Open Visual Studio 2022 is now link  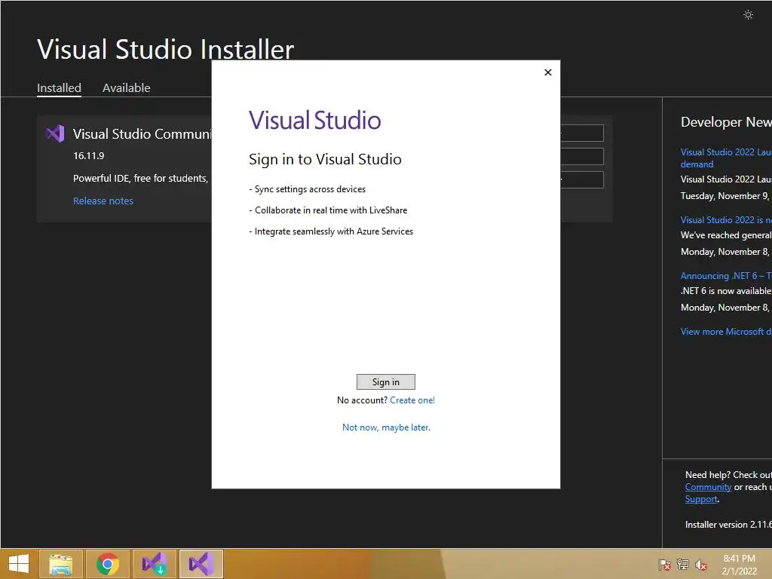pos(726,220)
